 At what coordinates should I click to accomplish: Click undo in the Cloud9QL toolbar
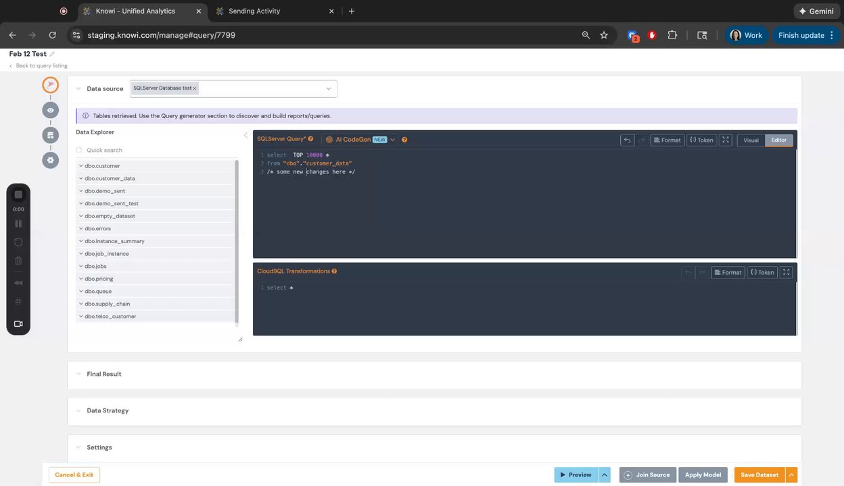tap(688, 272)
